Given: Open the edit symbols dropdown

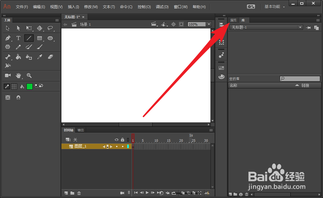Looking at the screenshot, I should (x=164, y=24).
